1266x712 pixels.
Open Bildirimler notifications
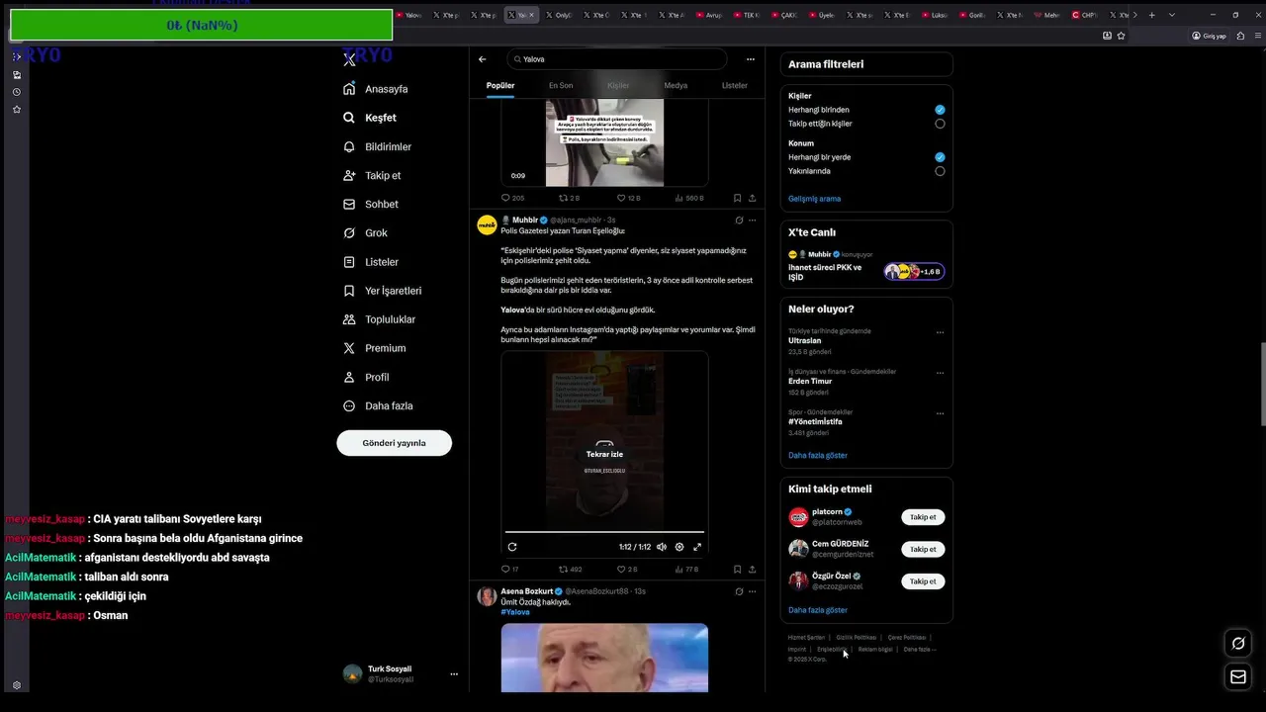(377, 146)
